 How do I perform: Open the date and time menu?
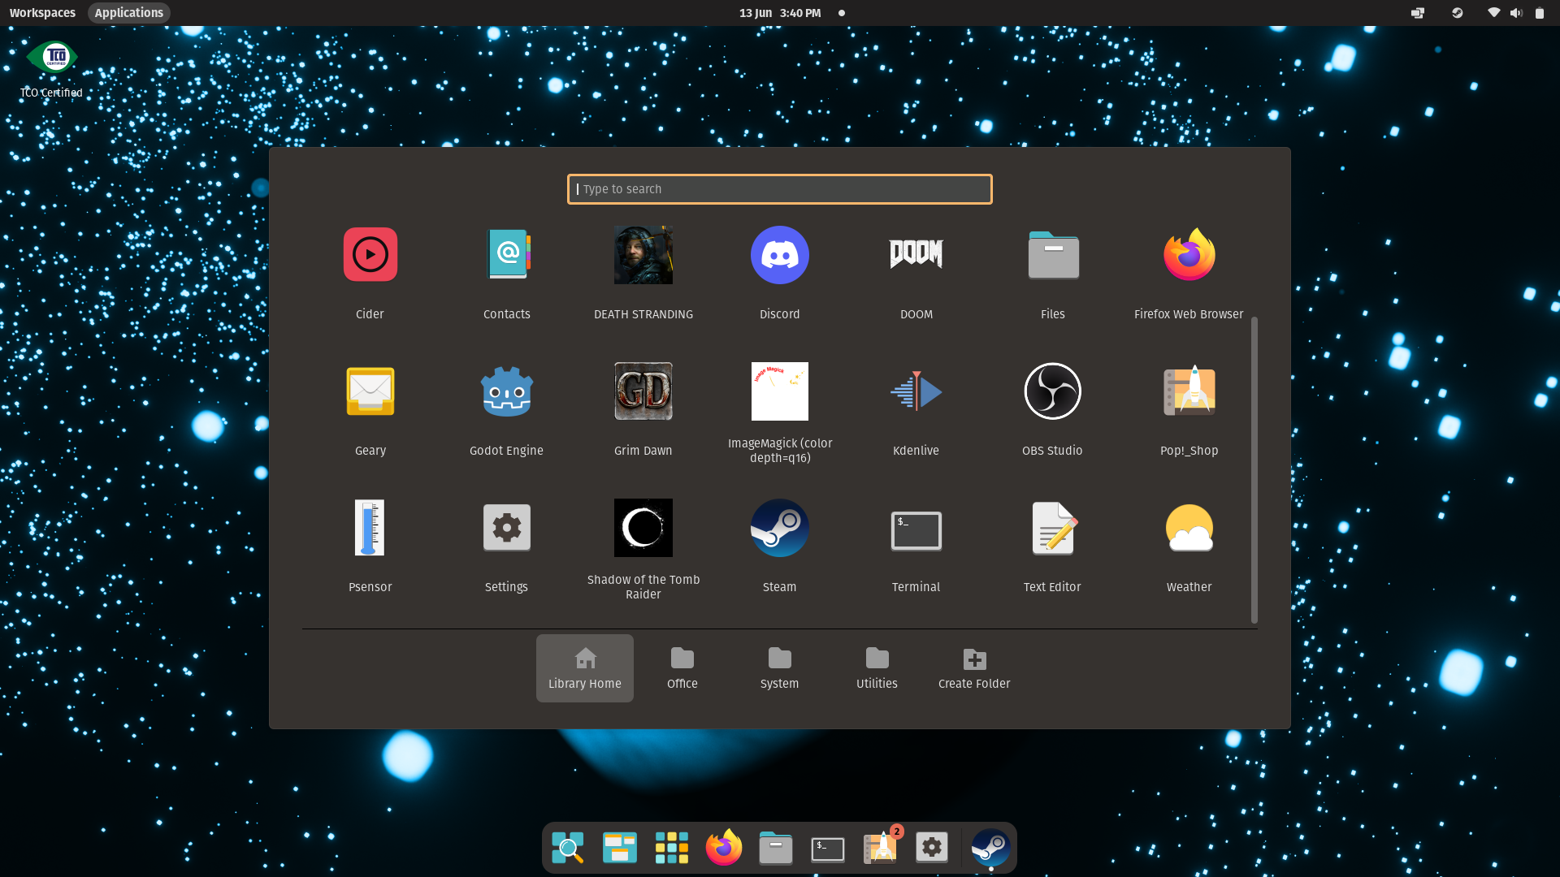[780, 13]
